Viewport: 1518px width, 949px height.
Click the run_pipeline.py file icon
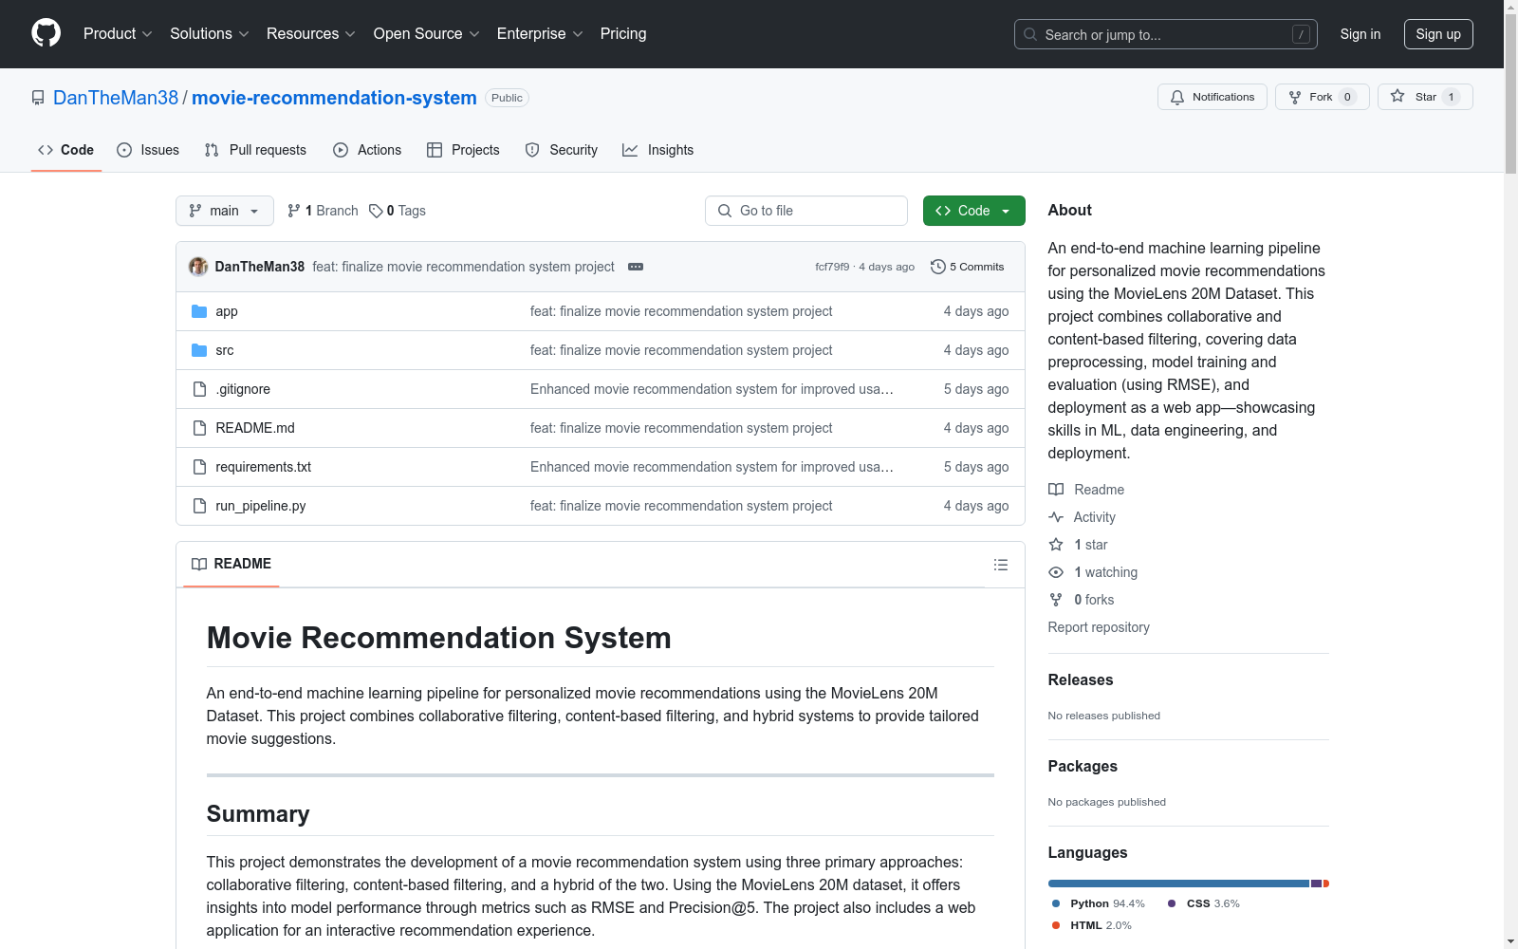[199, 506]
